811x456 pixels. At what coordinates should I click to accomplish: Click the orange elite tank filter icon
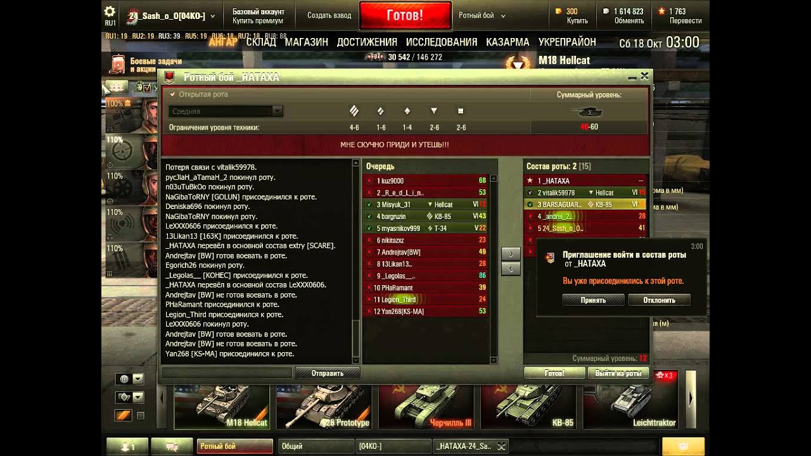(123, 415)
